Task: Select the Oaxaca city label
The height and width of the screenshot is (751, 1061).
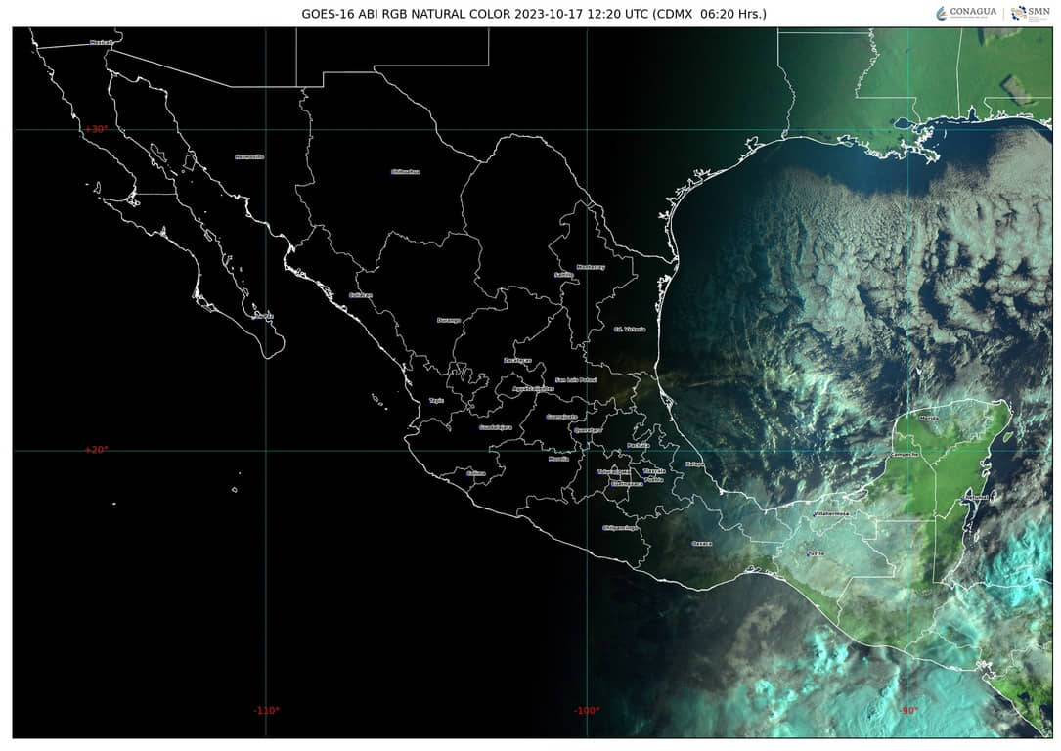Action: point(701,543)
